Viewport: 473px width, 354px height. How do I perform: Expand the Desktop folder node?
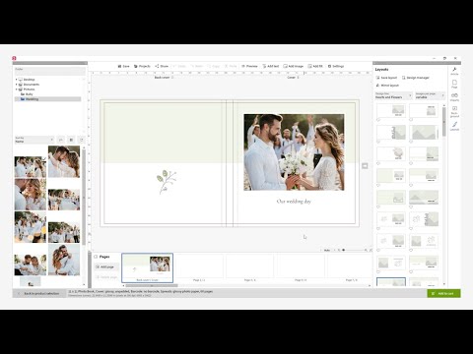[x=16, y=80]
